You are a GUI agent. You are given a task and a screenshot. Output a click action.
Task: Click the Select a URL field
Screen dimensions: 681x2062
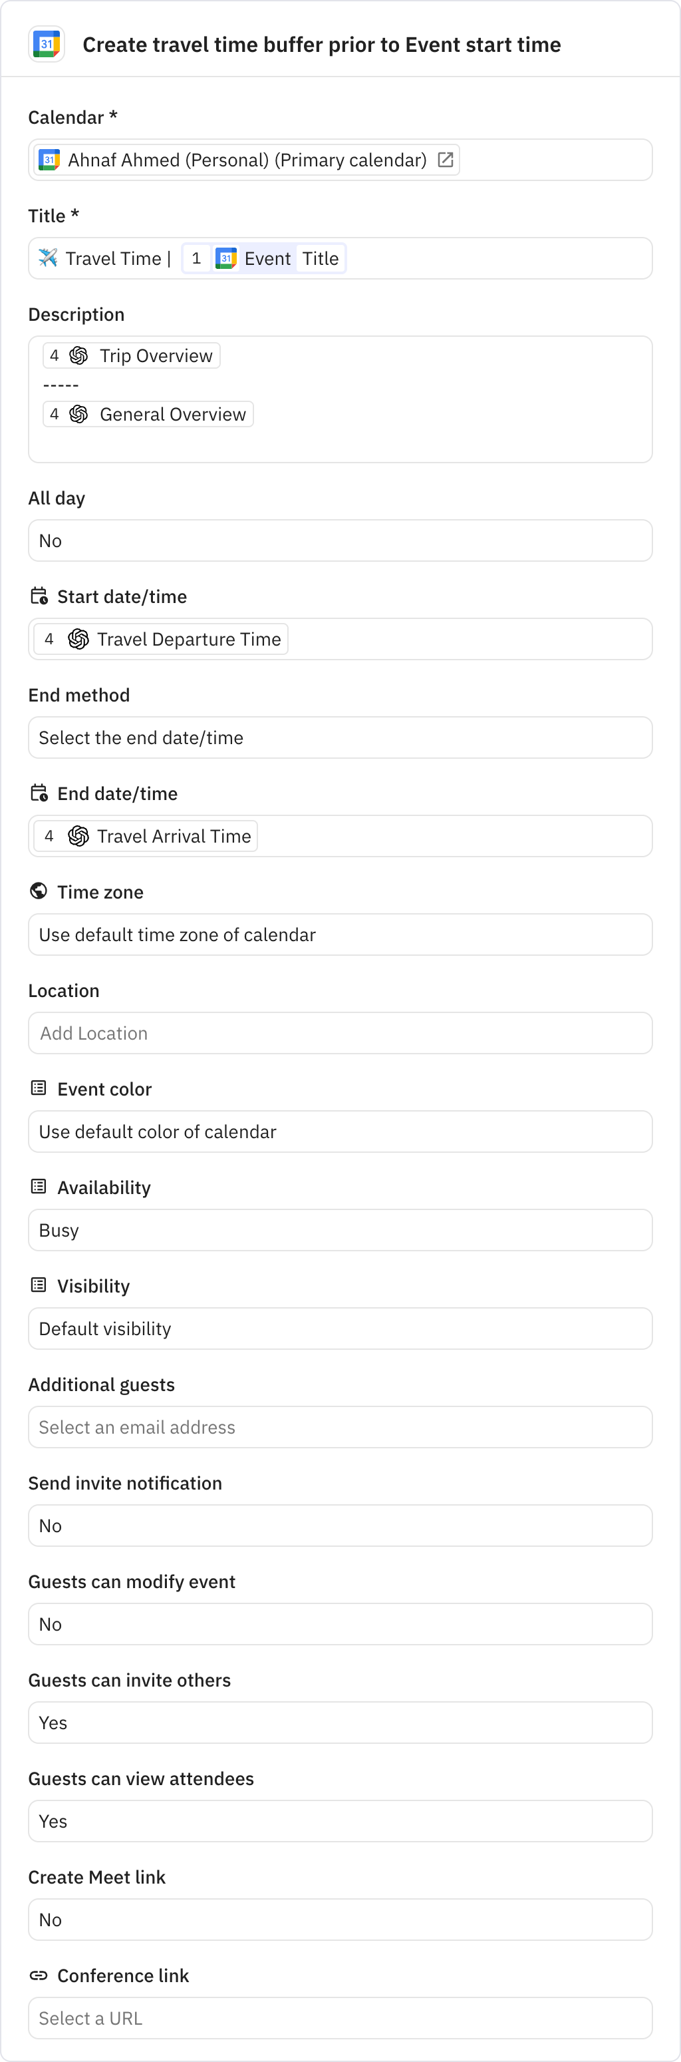(340, 2018)
